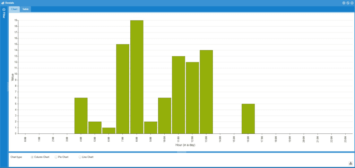Click the Denials window logo icon
Screen dimensions: 355x168
3,3
